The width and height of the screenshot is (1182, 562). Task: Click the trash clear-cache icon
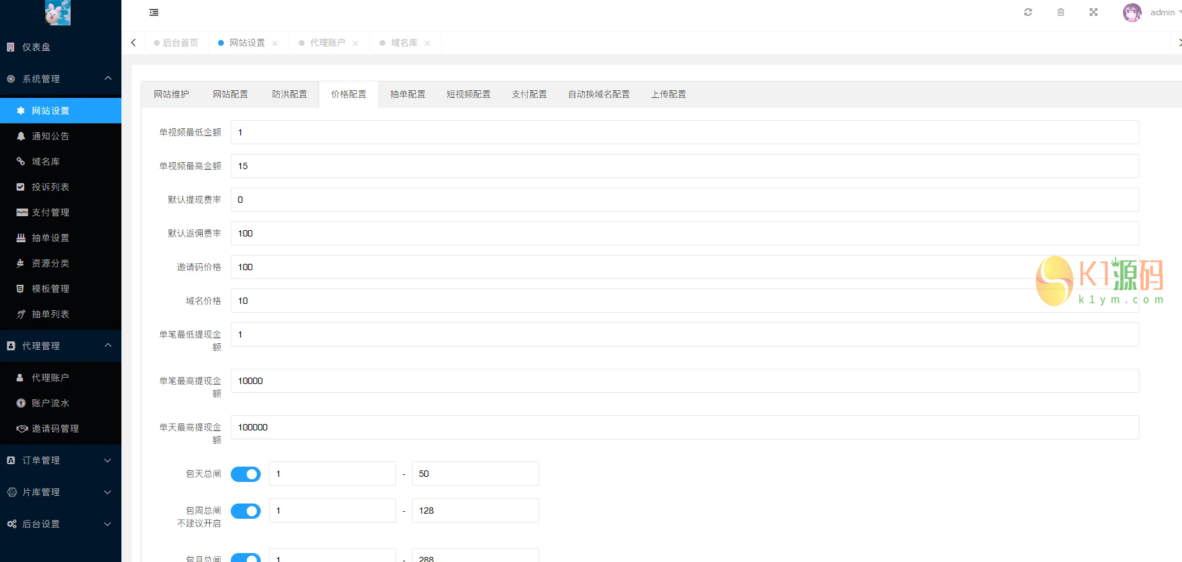[x=1061, y=12]
